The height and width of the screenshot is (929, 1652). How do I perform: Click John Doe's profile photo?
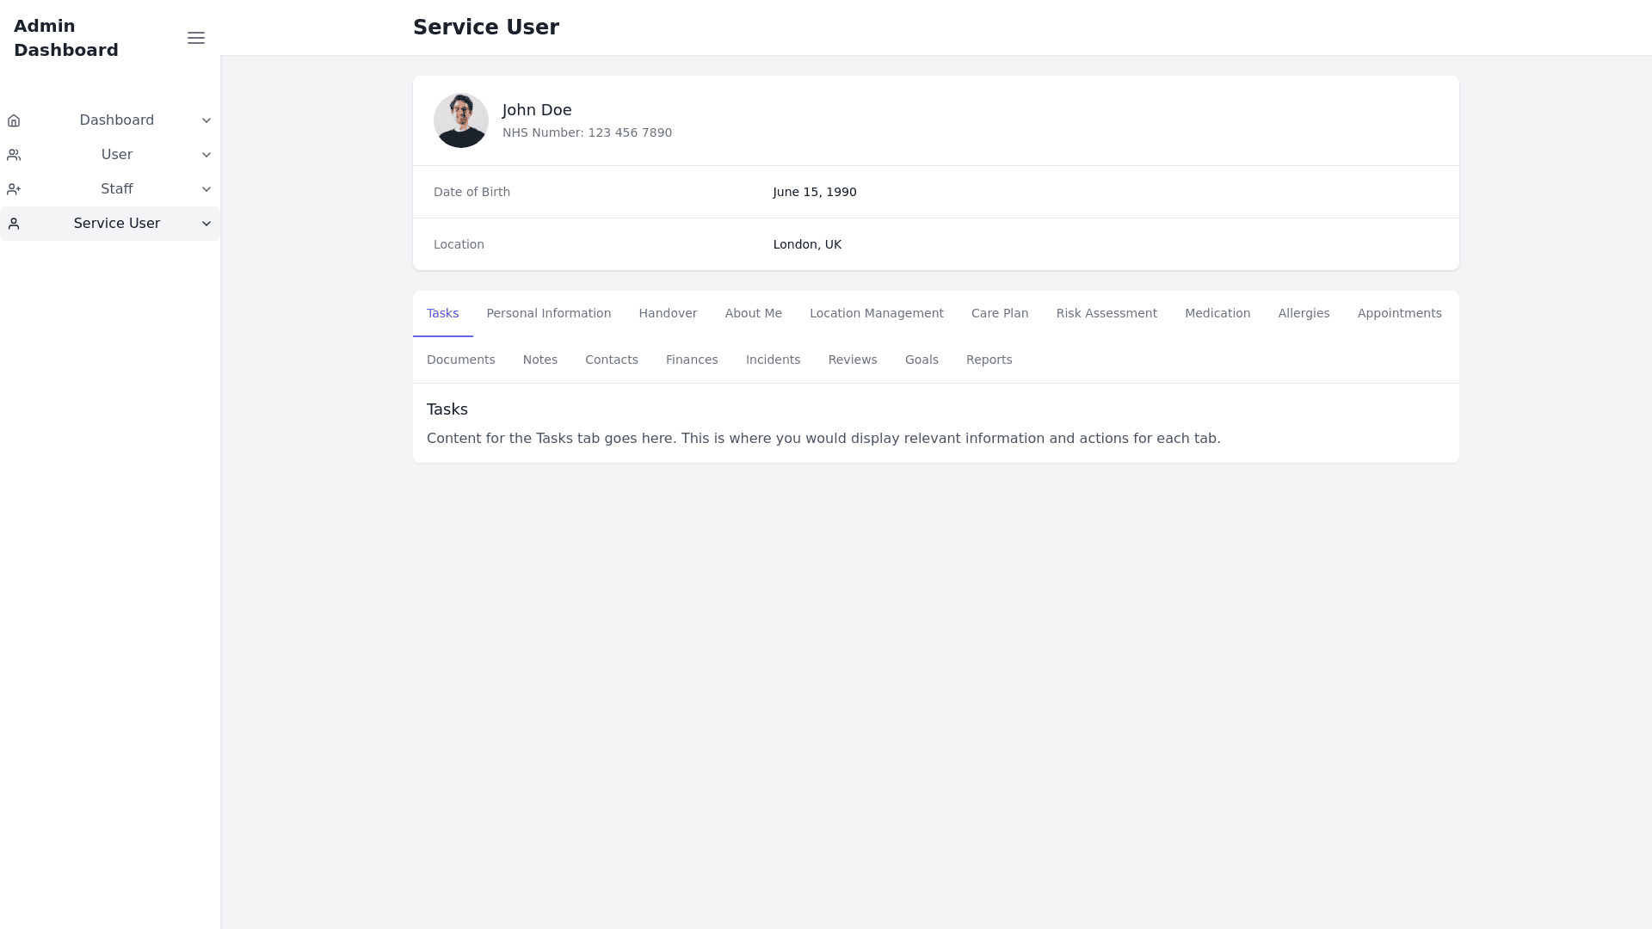pos(461,120)
